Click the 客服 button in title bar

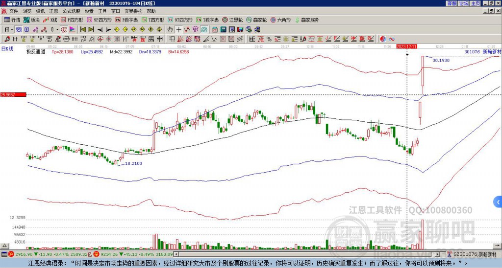click(x=452, y=3)
